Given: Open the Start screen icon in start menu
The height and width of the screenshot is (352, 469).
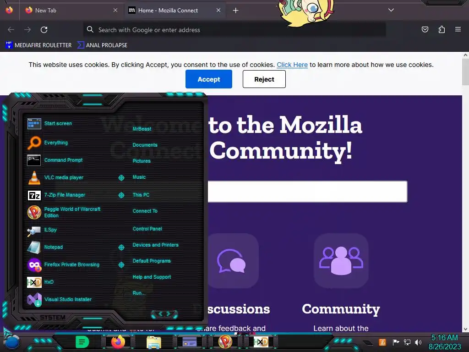Looking at the screenshot, I should point(34,124).
